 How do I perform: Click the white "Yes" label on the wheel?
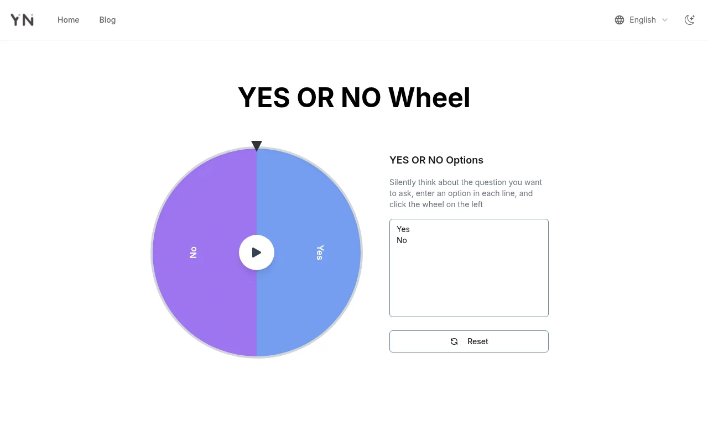tap(320, 252)
